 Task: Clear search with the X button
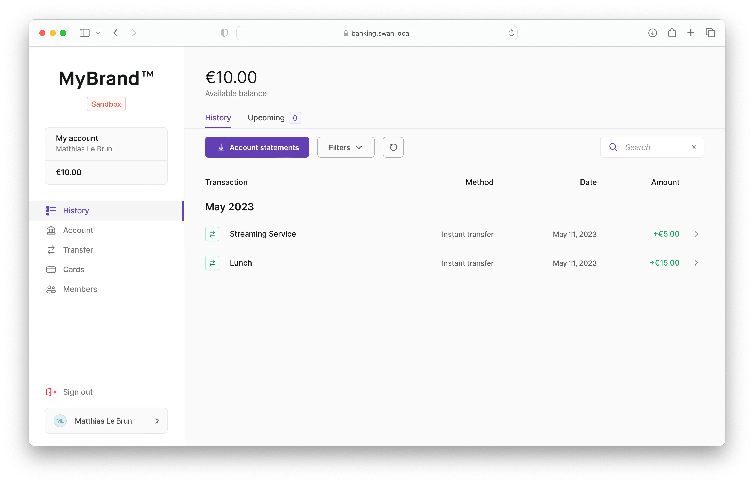pyautogui.click(x=694, y=147)
